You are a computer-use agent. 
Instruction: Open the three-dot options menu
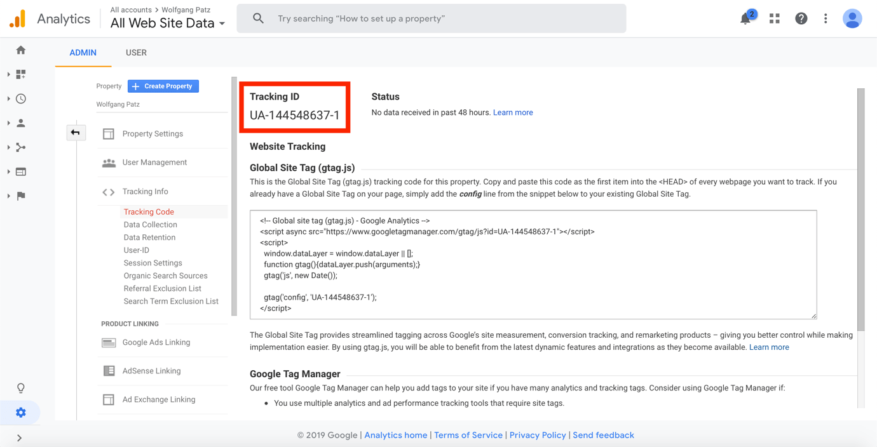826,18
